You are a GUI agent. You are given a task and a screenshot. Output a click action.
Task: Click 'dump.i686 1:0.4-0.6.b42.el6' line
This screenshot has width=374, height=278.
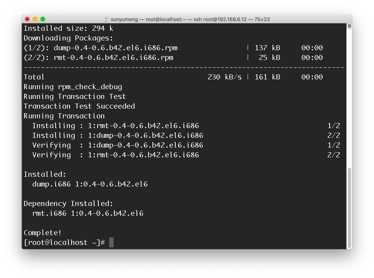pos(90,184)
